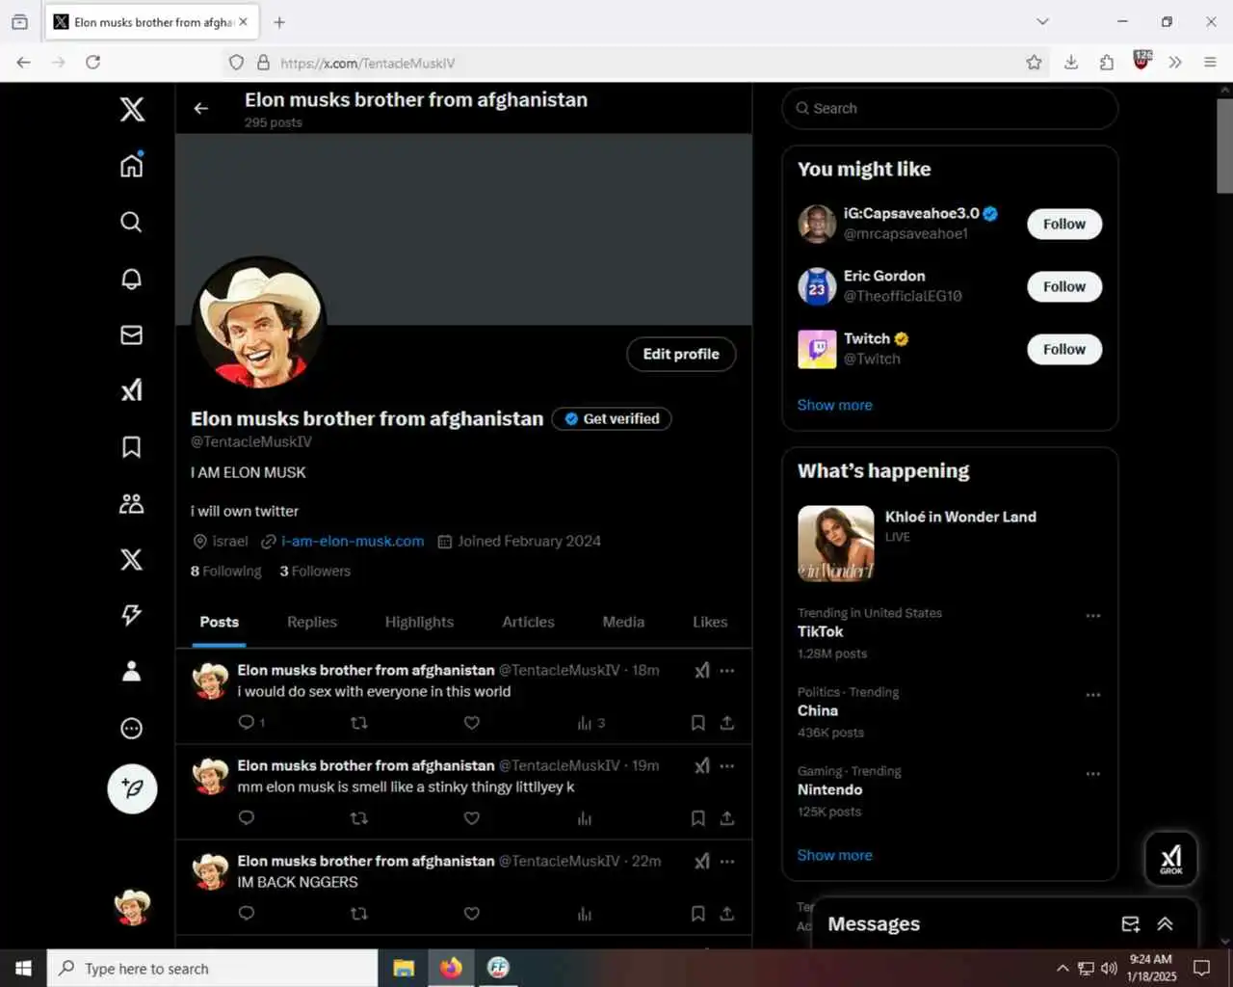Follow iG:Capsaveahoe3.0
Image resolution: width=1233 pixels, height=987 pixels.
click(1064, 224)
